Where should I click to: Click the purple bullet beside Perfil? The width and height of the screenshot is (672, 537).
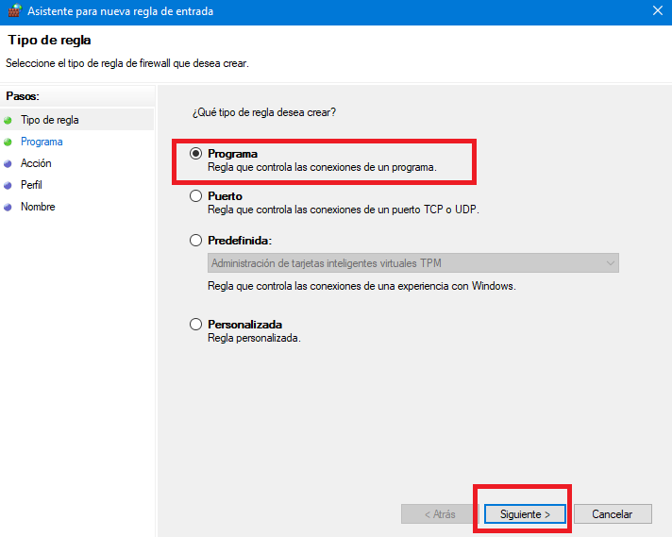pos(8,185)
